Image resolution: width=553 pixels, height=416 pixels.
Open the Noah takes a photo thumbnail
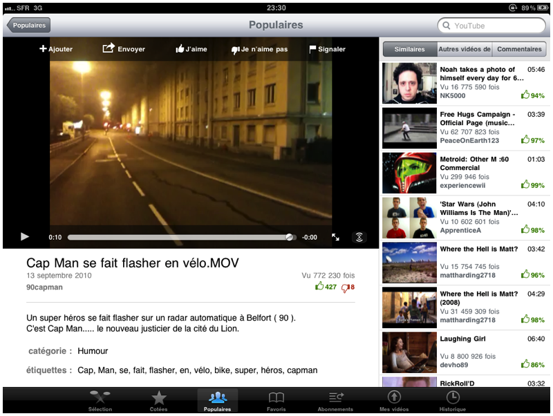click(409, 83)
